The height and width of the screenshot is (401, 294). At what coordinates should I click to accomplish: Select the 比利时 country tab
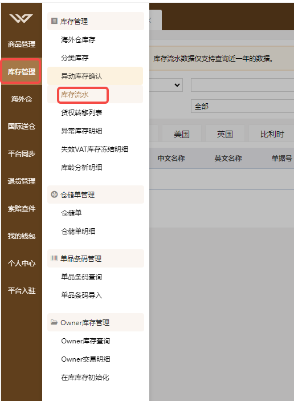pos(272,134)
